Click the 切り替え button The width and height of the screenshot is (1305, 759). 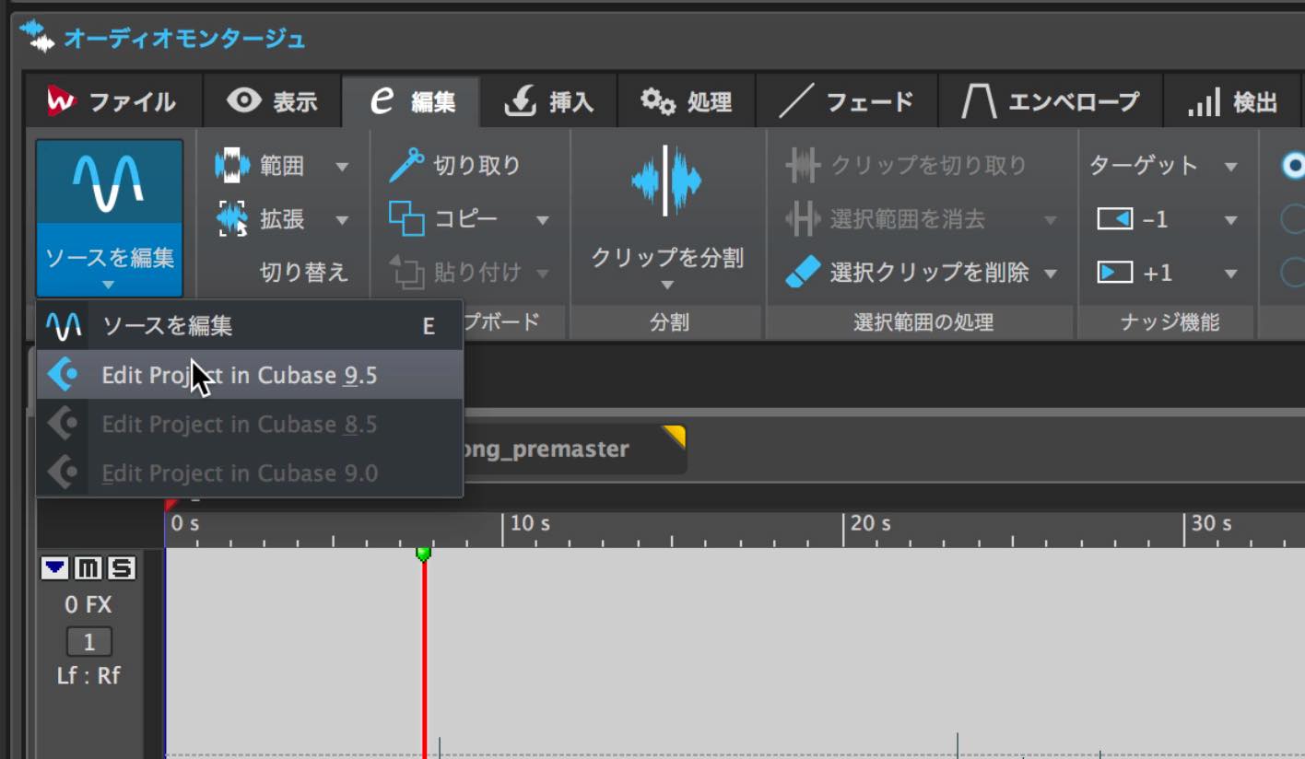pyautogui.click(x=303, y=273)
